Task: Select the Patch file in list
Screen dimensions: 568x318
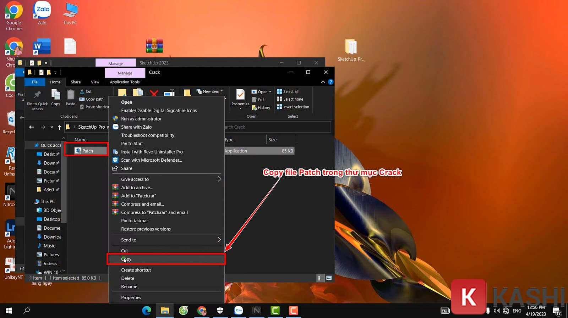Action: (87, 151)
